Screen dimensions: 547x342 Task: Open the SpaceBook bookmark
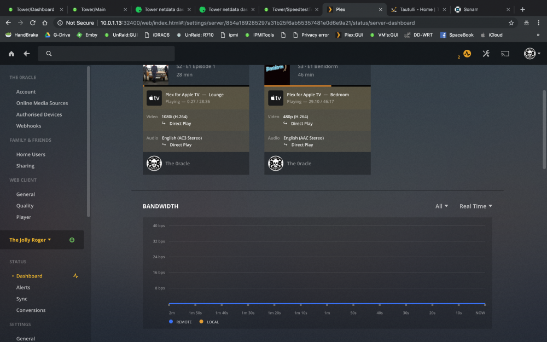coord(457,35)
